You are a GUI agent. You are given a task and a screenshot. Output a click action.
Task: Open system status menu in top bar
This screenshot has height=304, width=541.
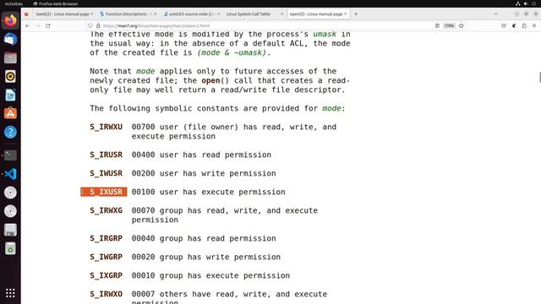pyautogui.click(x=526, y=3)
